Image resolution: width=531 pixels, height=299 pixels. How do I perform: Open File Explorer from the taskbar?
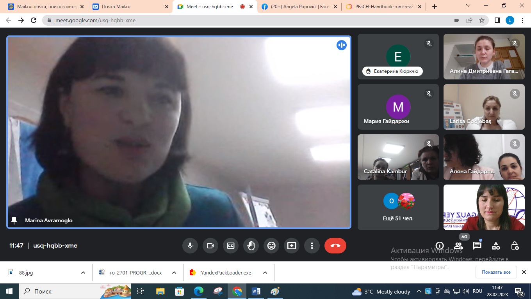(x=160, y=291)
